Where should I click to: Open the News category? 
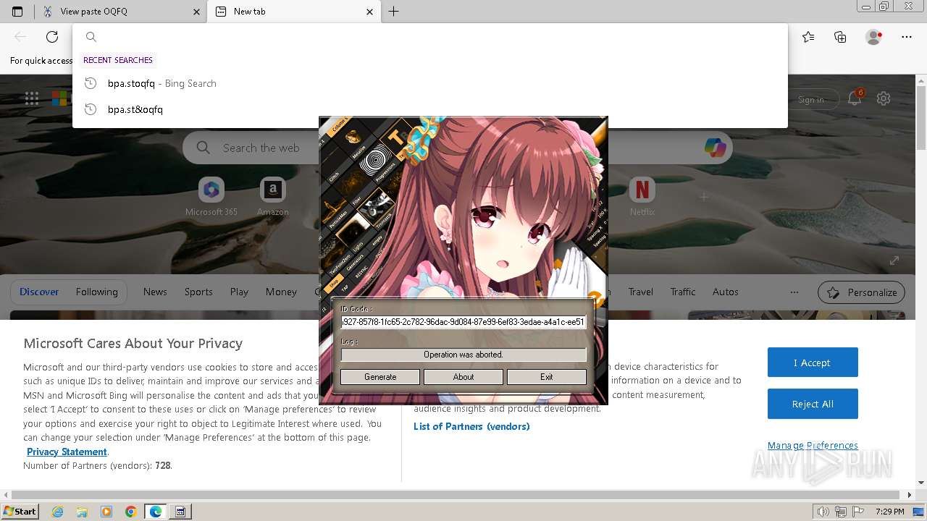coord(155,292)
